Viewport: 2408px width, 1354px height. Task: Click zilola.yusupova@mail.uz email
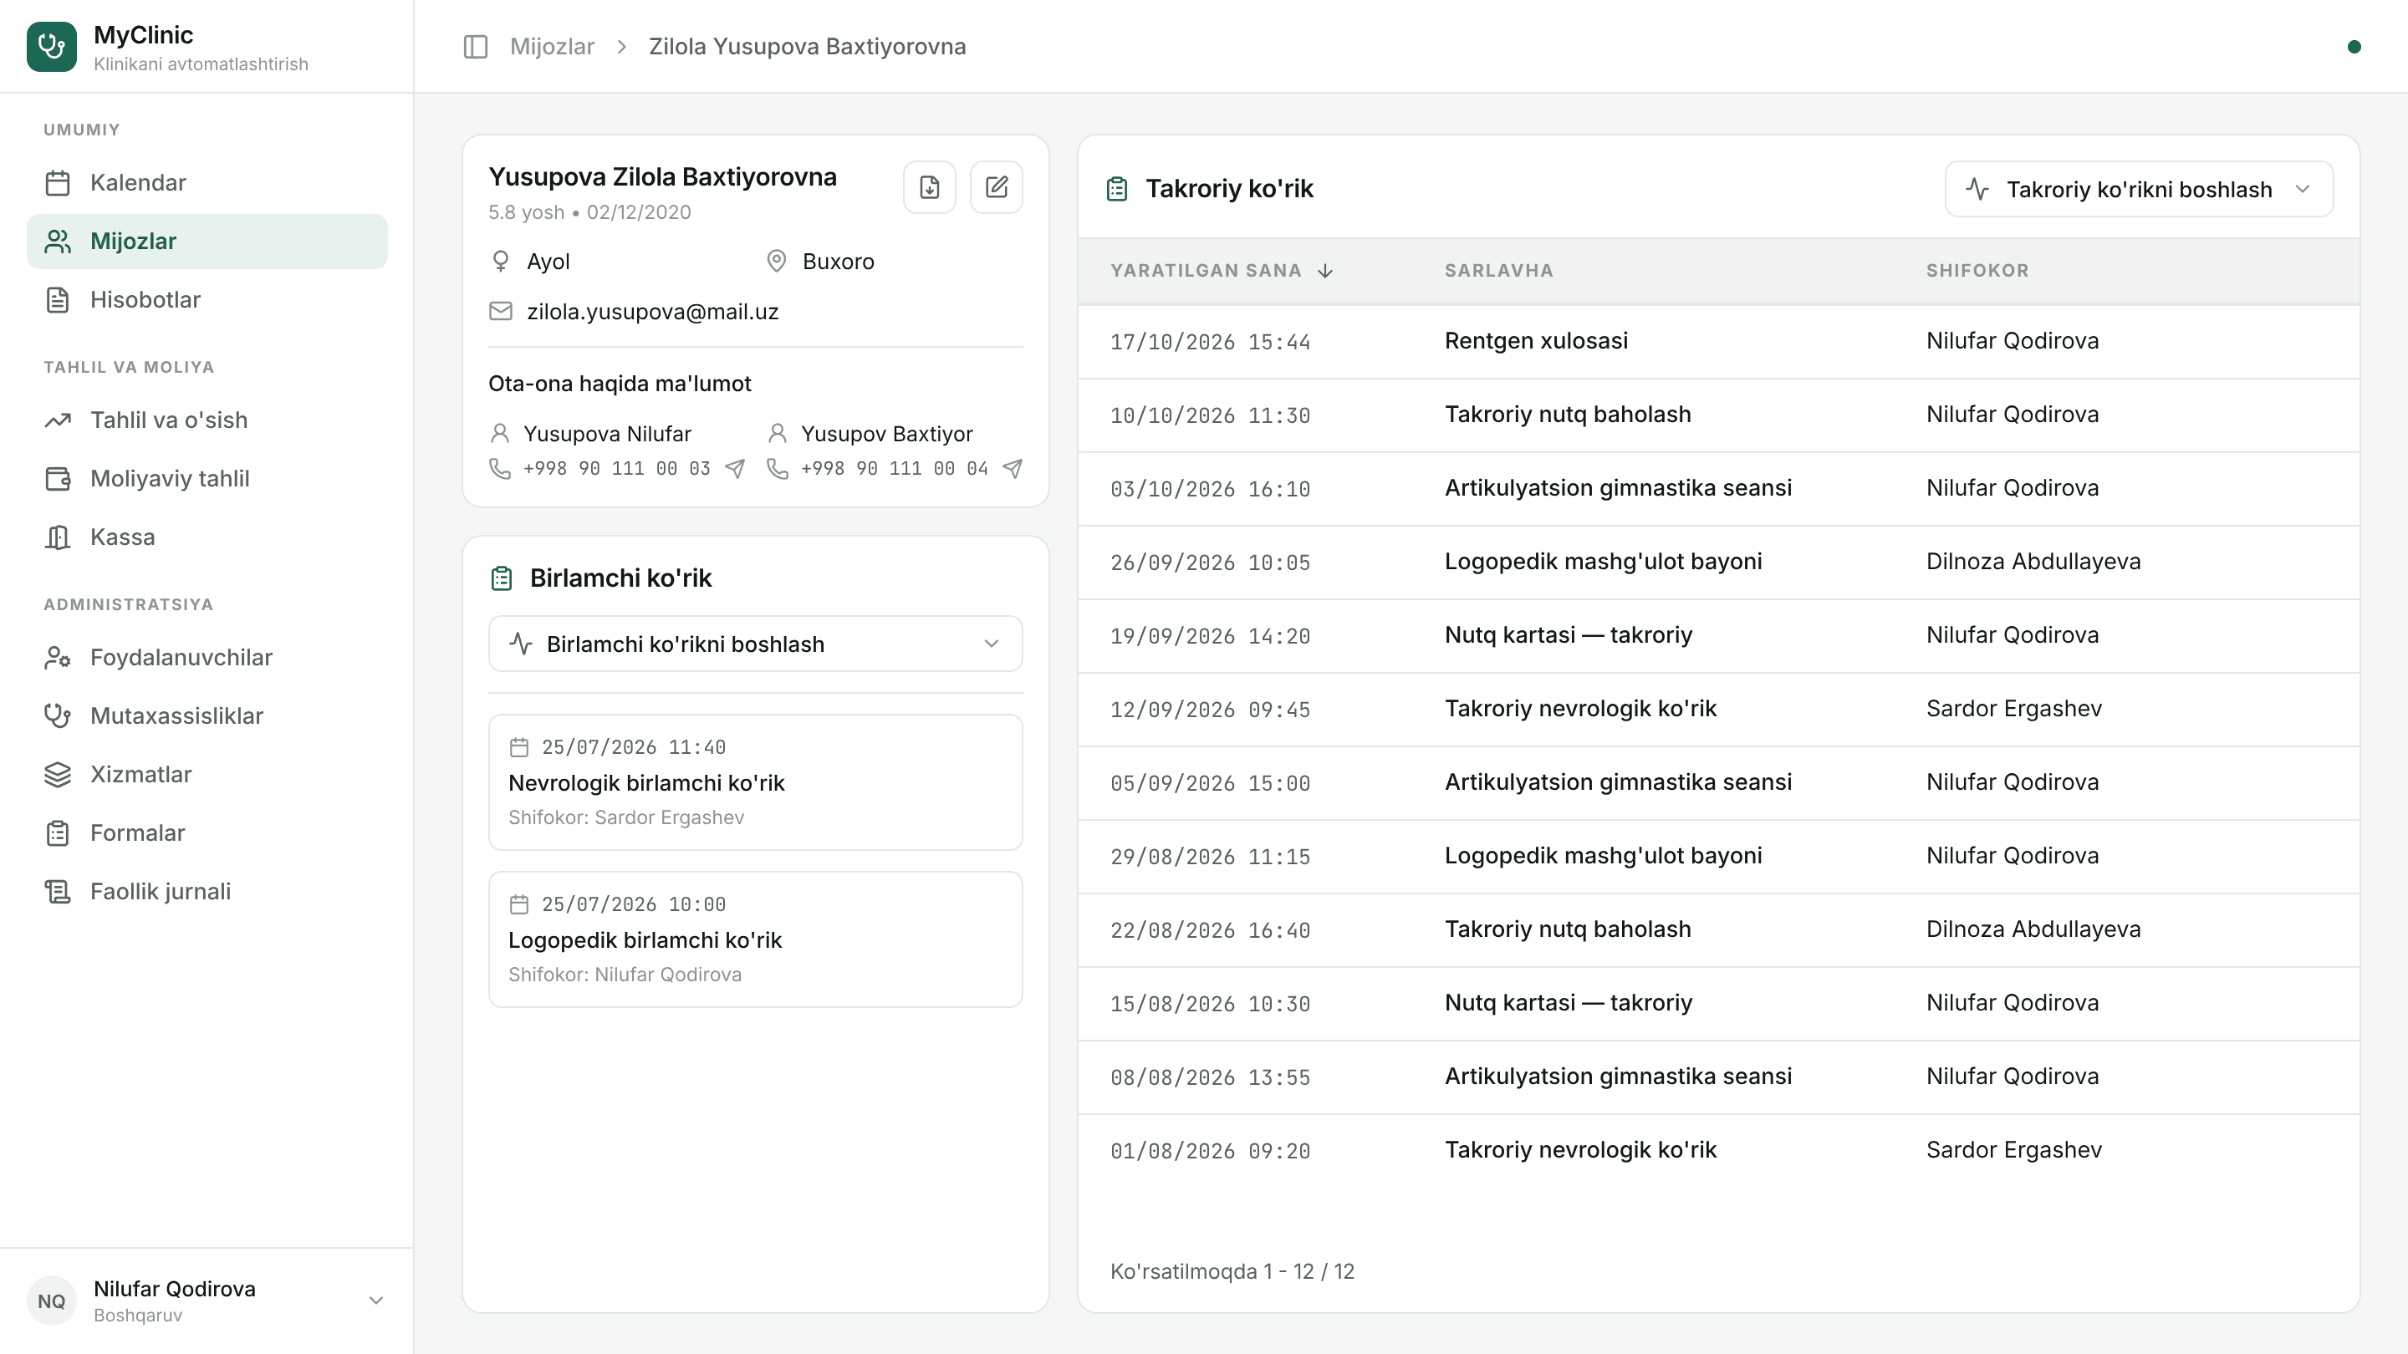652,312
